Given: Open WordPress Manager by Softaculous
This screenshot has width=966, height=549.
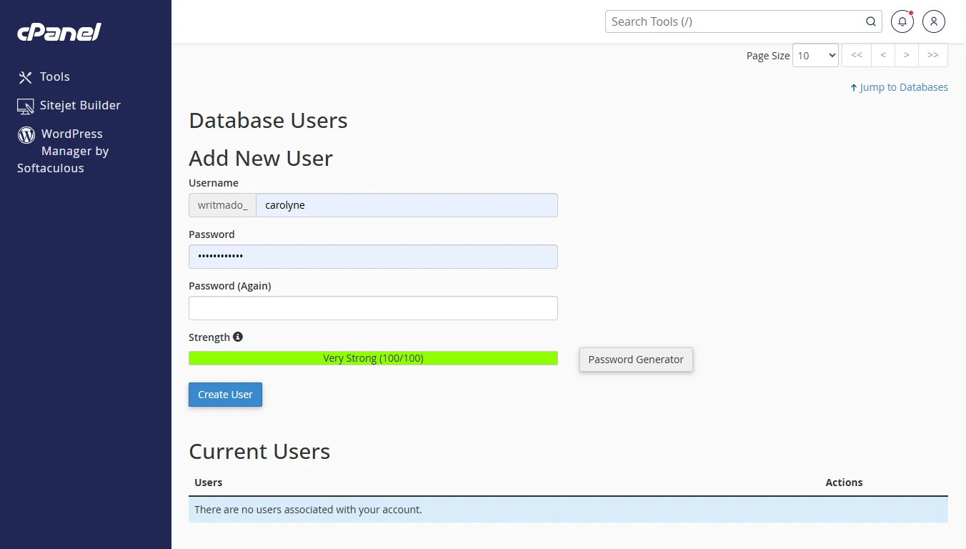Looking at the screenshot, I should pyautogui.click(x=63, y=151).
